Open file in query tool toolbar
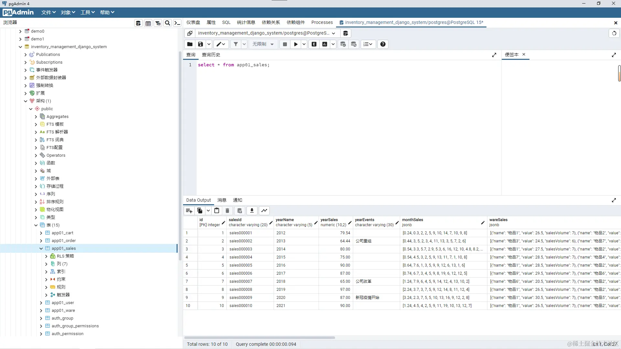 pos(190,44)
